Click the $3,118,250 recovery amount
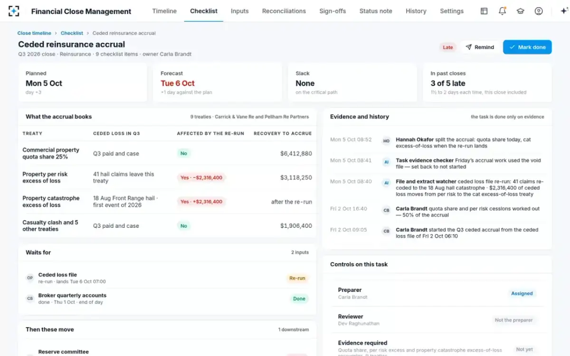 (x=296, y=178)
